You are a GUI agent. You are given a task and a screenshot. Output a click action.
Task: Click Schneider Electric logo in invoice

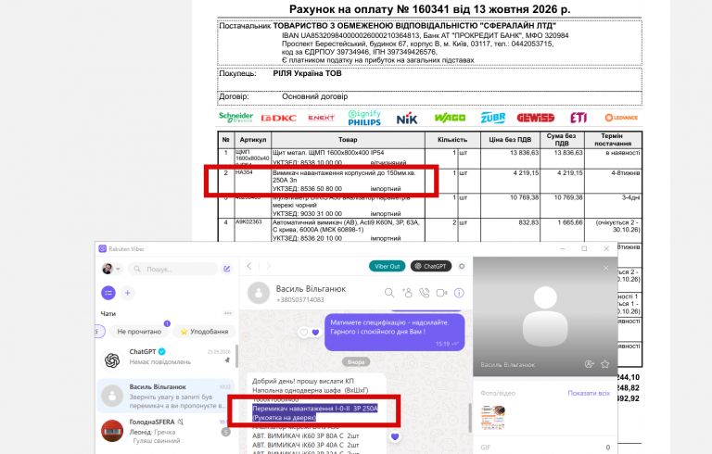pos(235,118)
